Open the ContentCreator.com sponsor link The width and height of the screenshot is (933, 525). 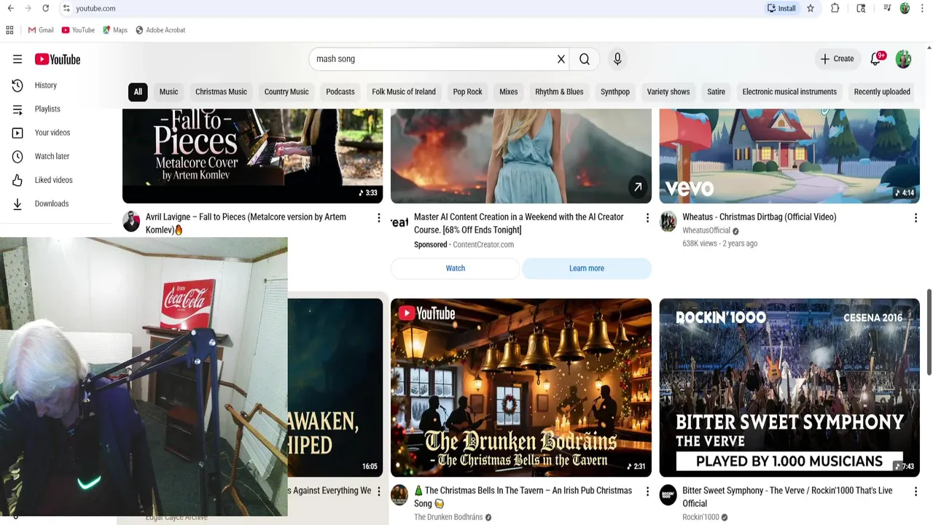[483, 245]
